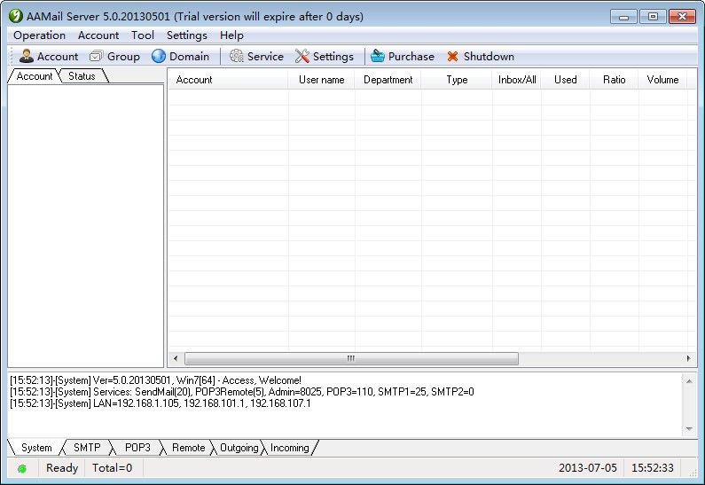Select the Account tab in left panel
This screenshot has height=485, width=705.
pos(35,76)
